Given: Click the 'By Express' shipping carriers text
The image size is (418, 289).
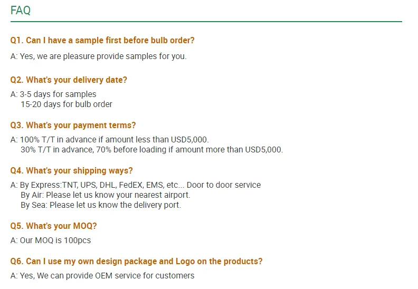Looking at the screenshot, I should pos(102,185).
